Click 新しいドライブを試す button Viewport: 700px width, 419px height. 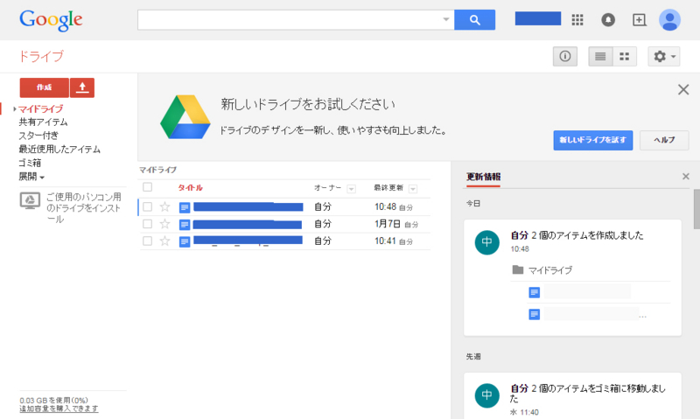pyautogui.click(x=593, y=140)
